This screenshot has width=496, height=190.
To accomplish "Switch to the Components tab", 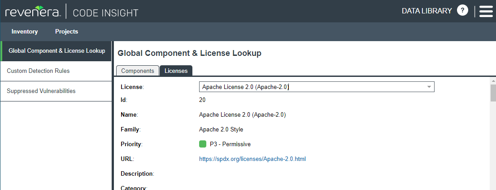I will 138,71.
